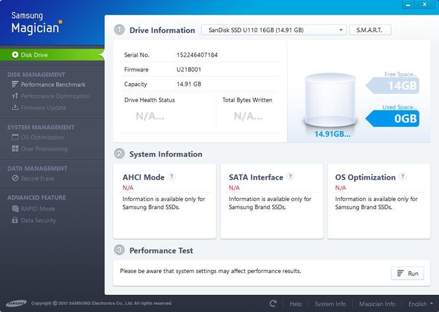
Task: Click the Performance Benchmark sidebar icon
Action: (15, 84)
